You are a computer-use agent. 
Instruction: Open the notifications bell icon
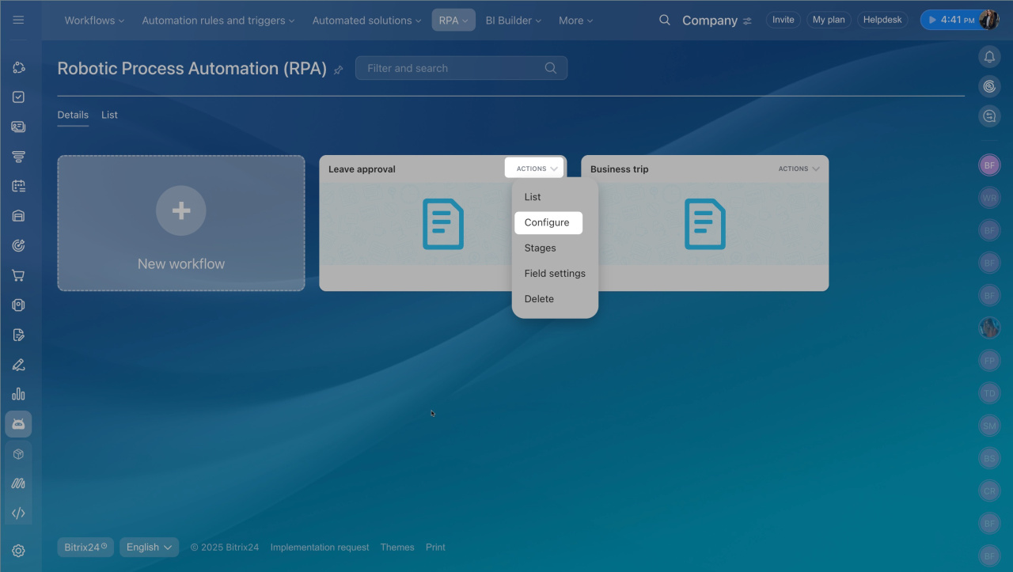[989, 57]
